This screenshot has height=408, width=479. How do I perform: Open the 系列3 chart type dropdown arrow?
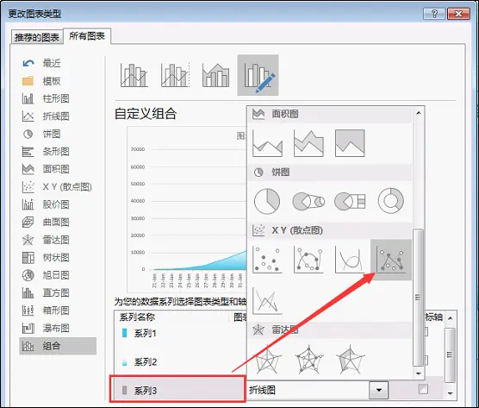379,390
